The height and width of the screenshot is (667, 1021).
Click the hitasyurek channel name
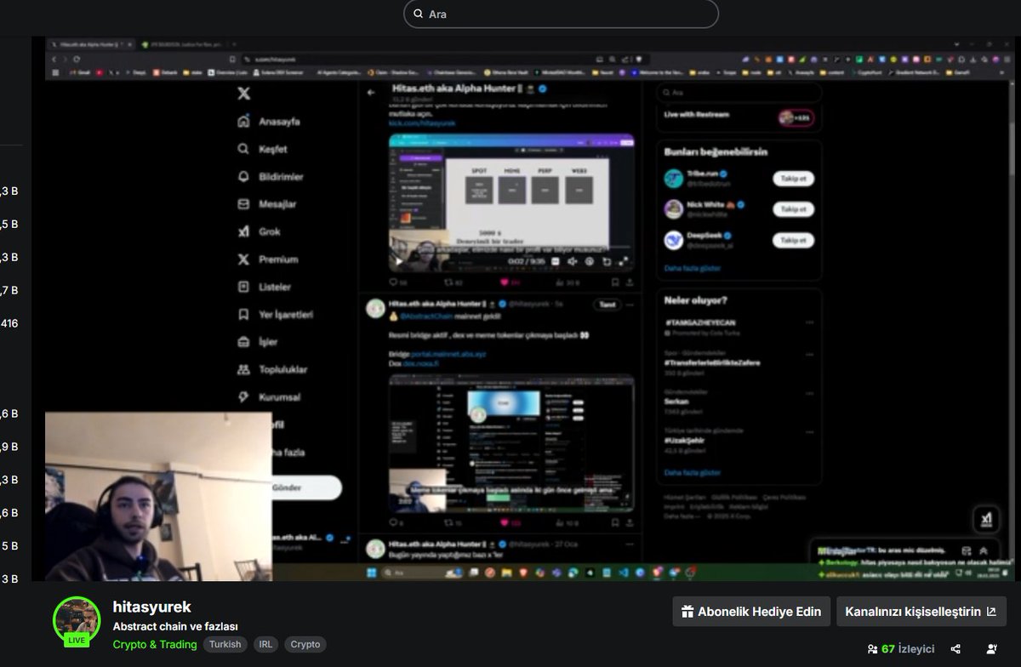[x=152, y=607]
